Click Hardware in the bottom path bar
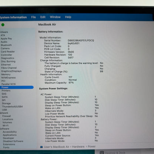Image resolution: width=154 pixels, height=154 pixels. tap(78, 147)
